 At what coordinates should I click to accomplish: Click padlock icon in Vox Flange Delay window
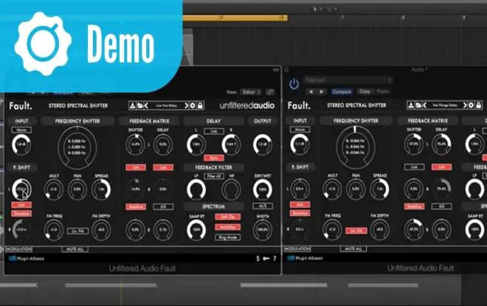click(x=479, y=105)
